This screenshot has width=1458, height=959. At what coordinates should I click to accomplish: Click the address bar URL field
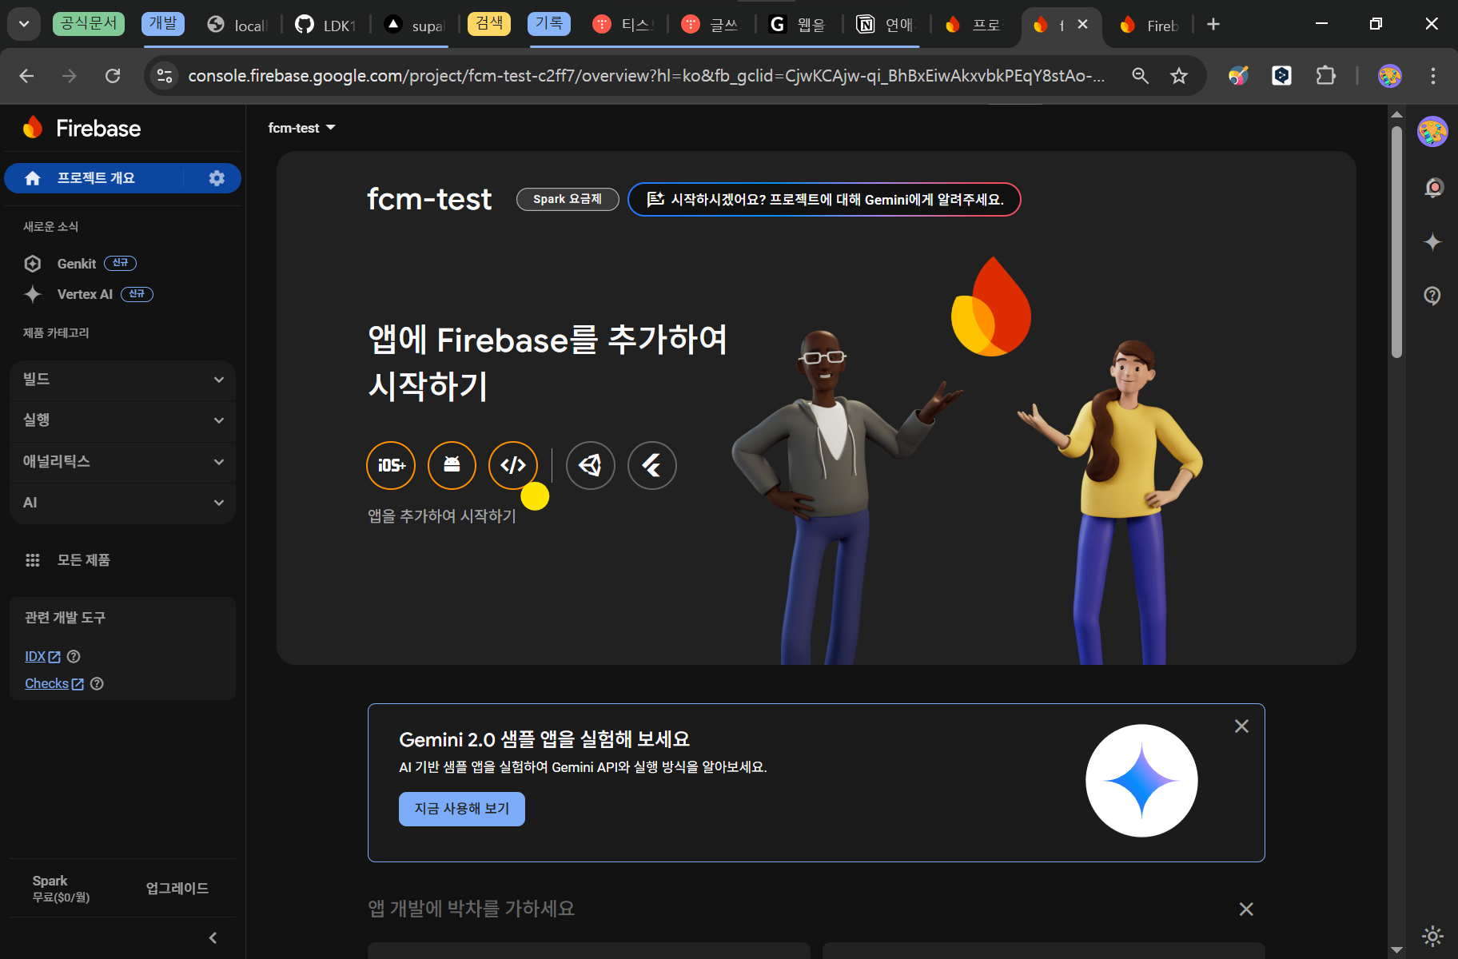[x=646, y=76]
